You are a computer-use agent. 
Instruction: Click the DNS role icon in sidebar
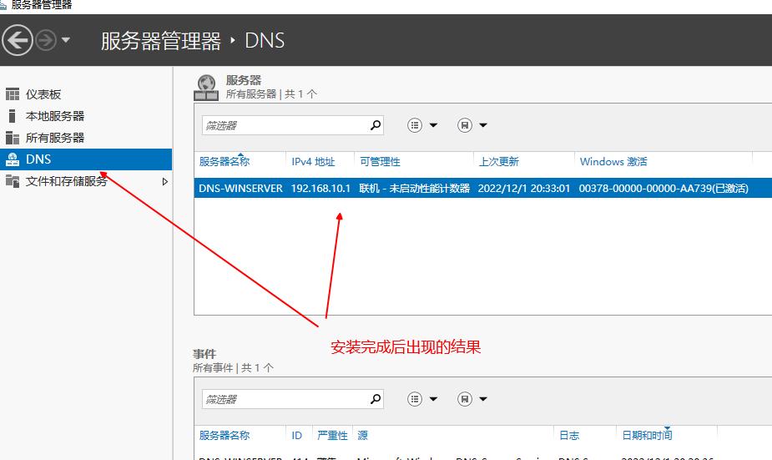(13, 159)
